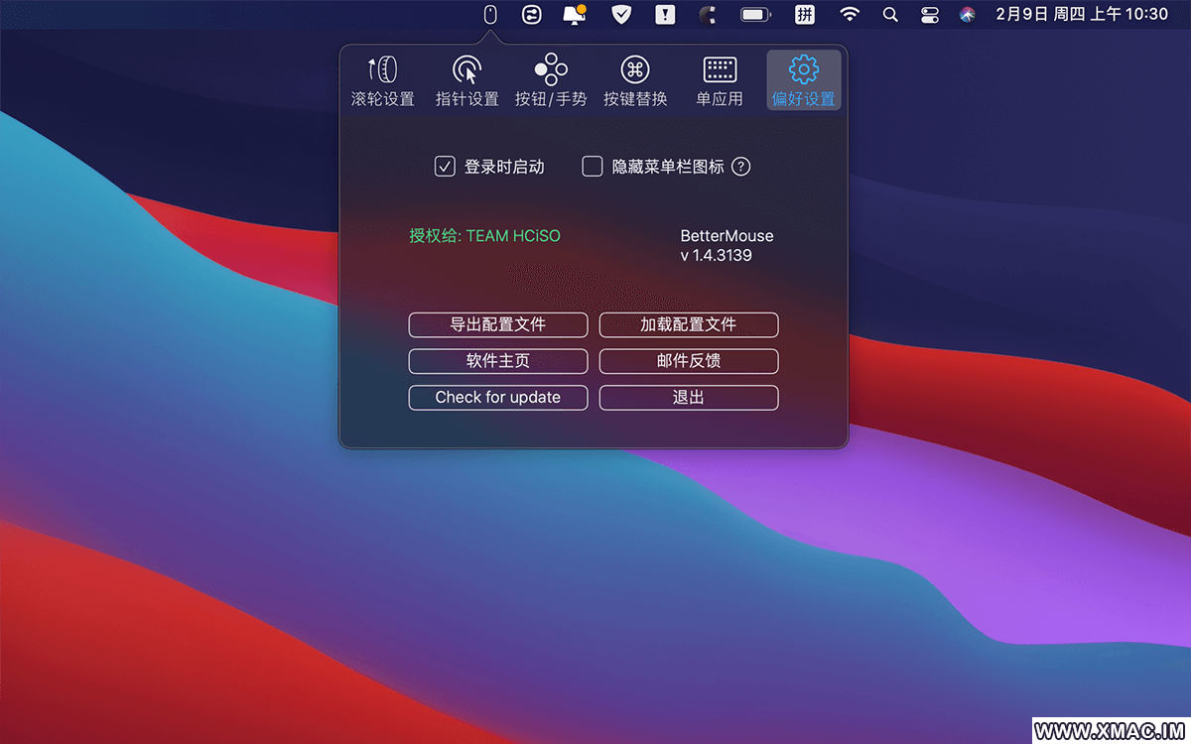This screenshot has width=1191, height=744.
Task: Open the menu bar monitor icon with orange dot
Action: 574,14
